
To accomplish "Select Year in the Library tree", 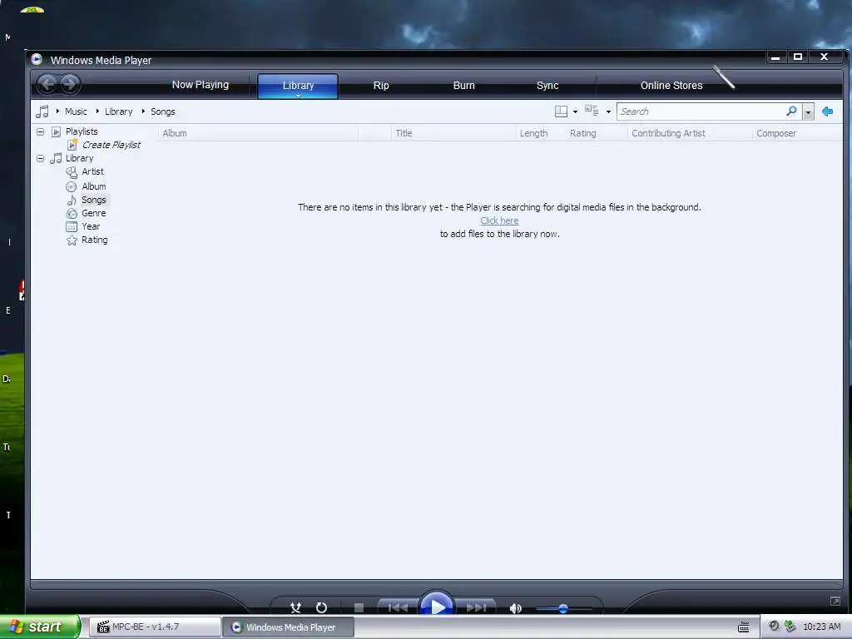I will 91,226.
